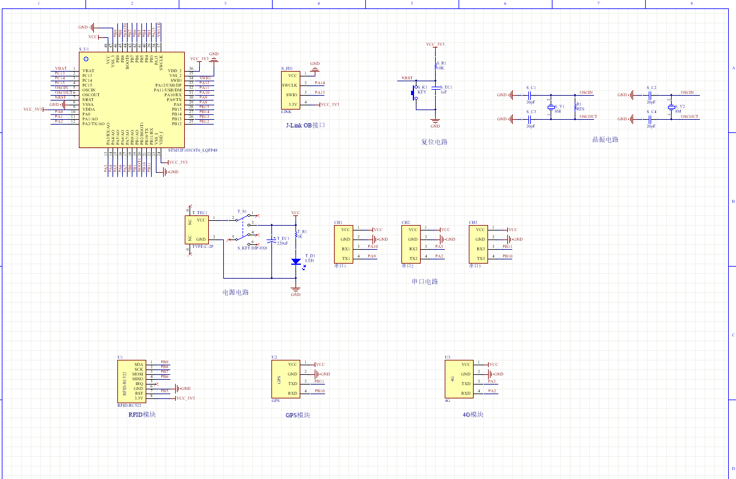Screen dimensions: 736x479
Task: Select the U2 GPS module block
Action: click(285, 379)
